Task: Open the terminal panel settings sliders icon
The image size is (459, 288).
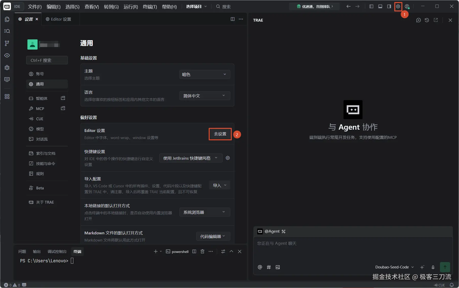Action: tap(223, 251)
